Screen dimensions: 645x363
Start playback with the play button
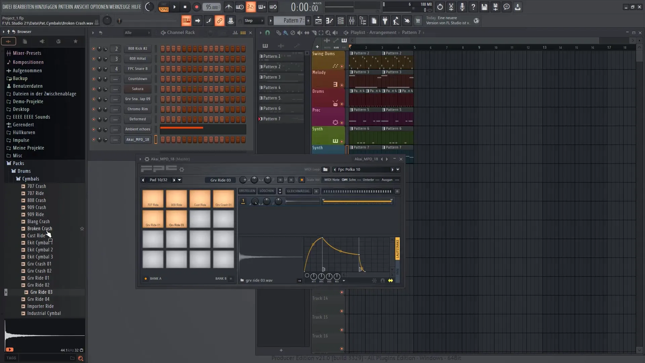tap(174, 7)
